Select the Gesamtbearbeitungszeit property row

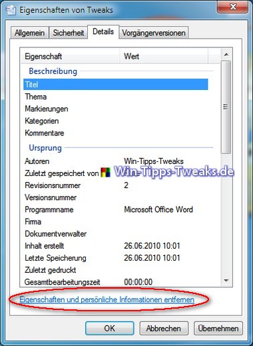click(116, 282)
